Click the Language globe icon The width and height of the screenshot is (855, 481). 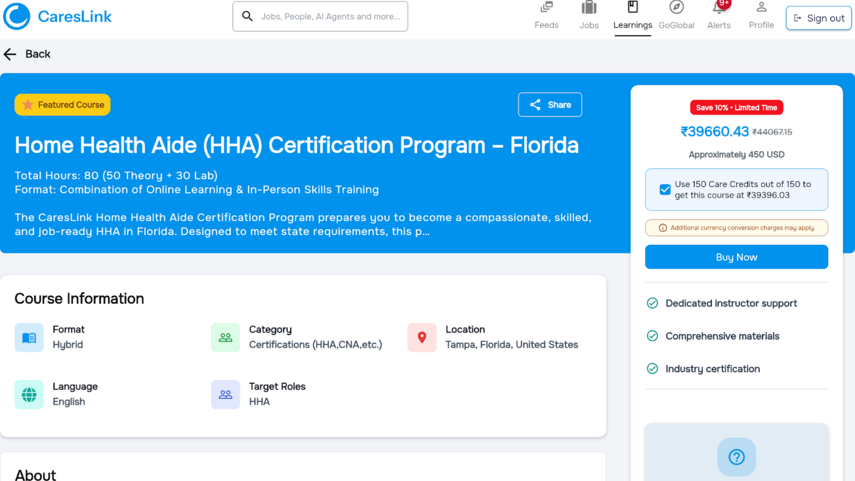coord(29,395)
